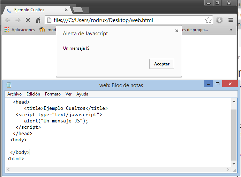Screen dimensions: 241x177
Task: Click the 'web: Bloc de notas' window title
Action: [x=121, y=85]
